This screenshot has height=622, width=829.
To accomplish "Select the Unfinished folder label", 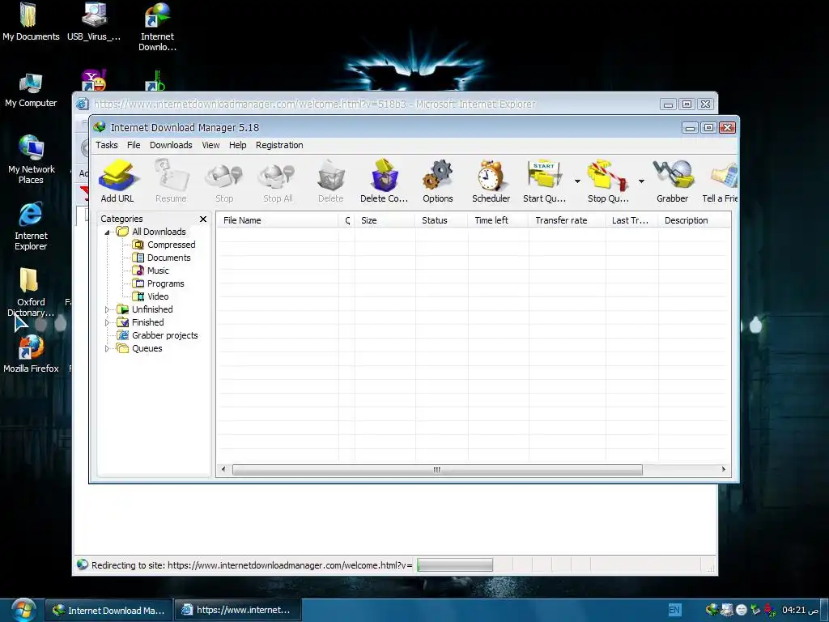I will point(152,309).
